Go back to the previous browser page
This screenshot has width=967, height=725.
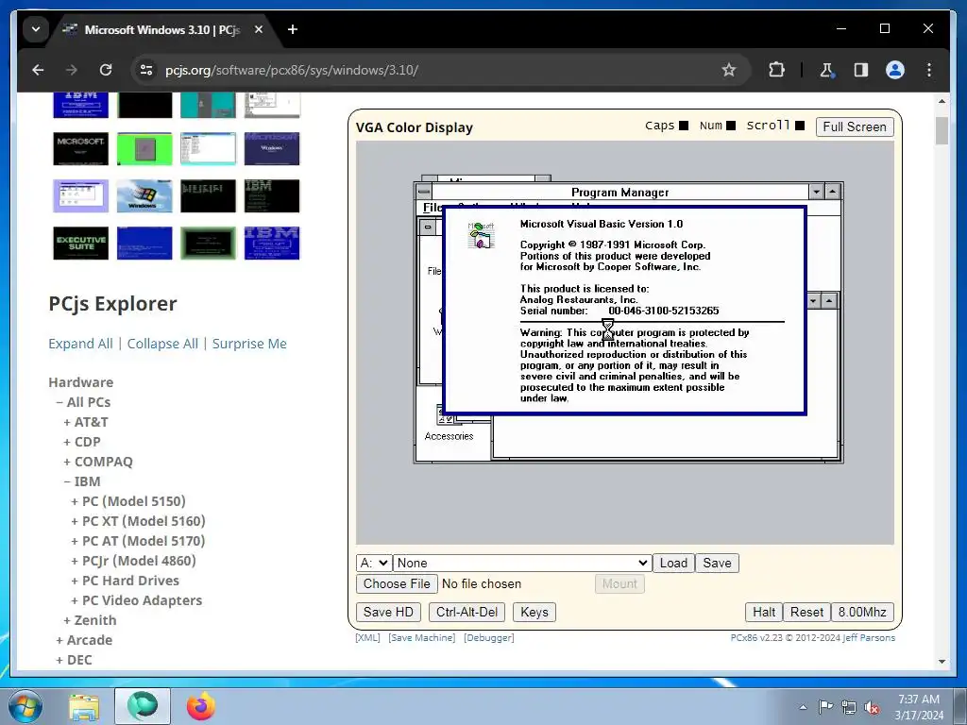[x=38, y=70]
